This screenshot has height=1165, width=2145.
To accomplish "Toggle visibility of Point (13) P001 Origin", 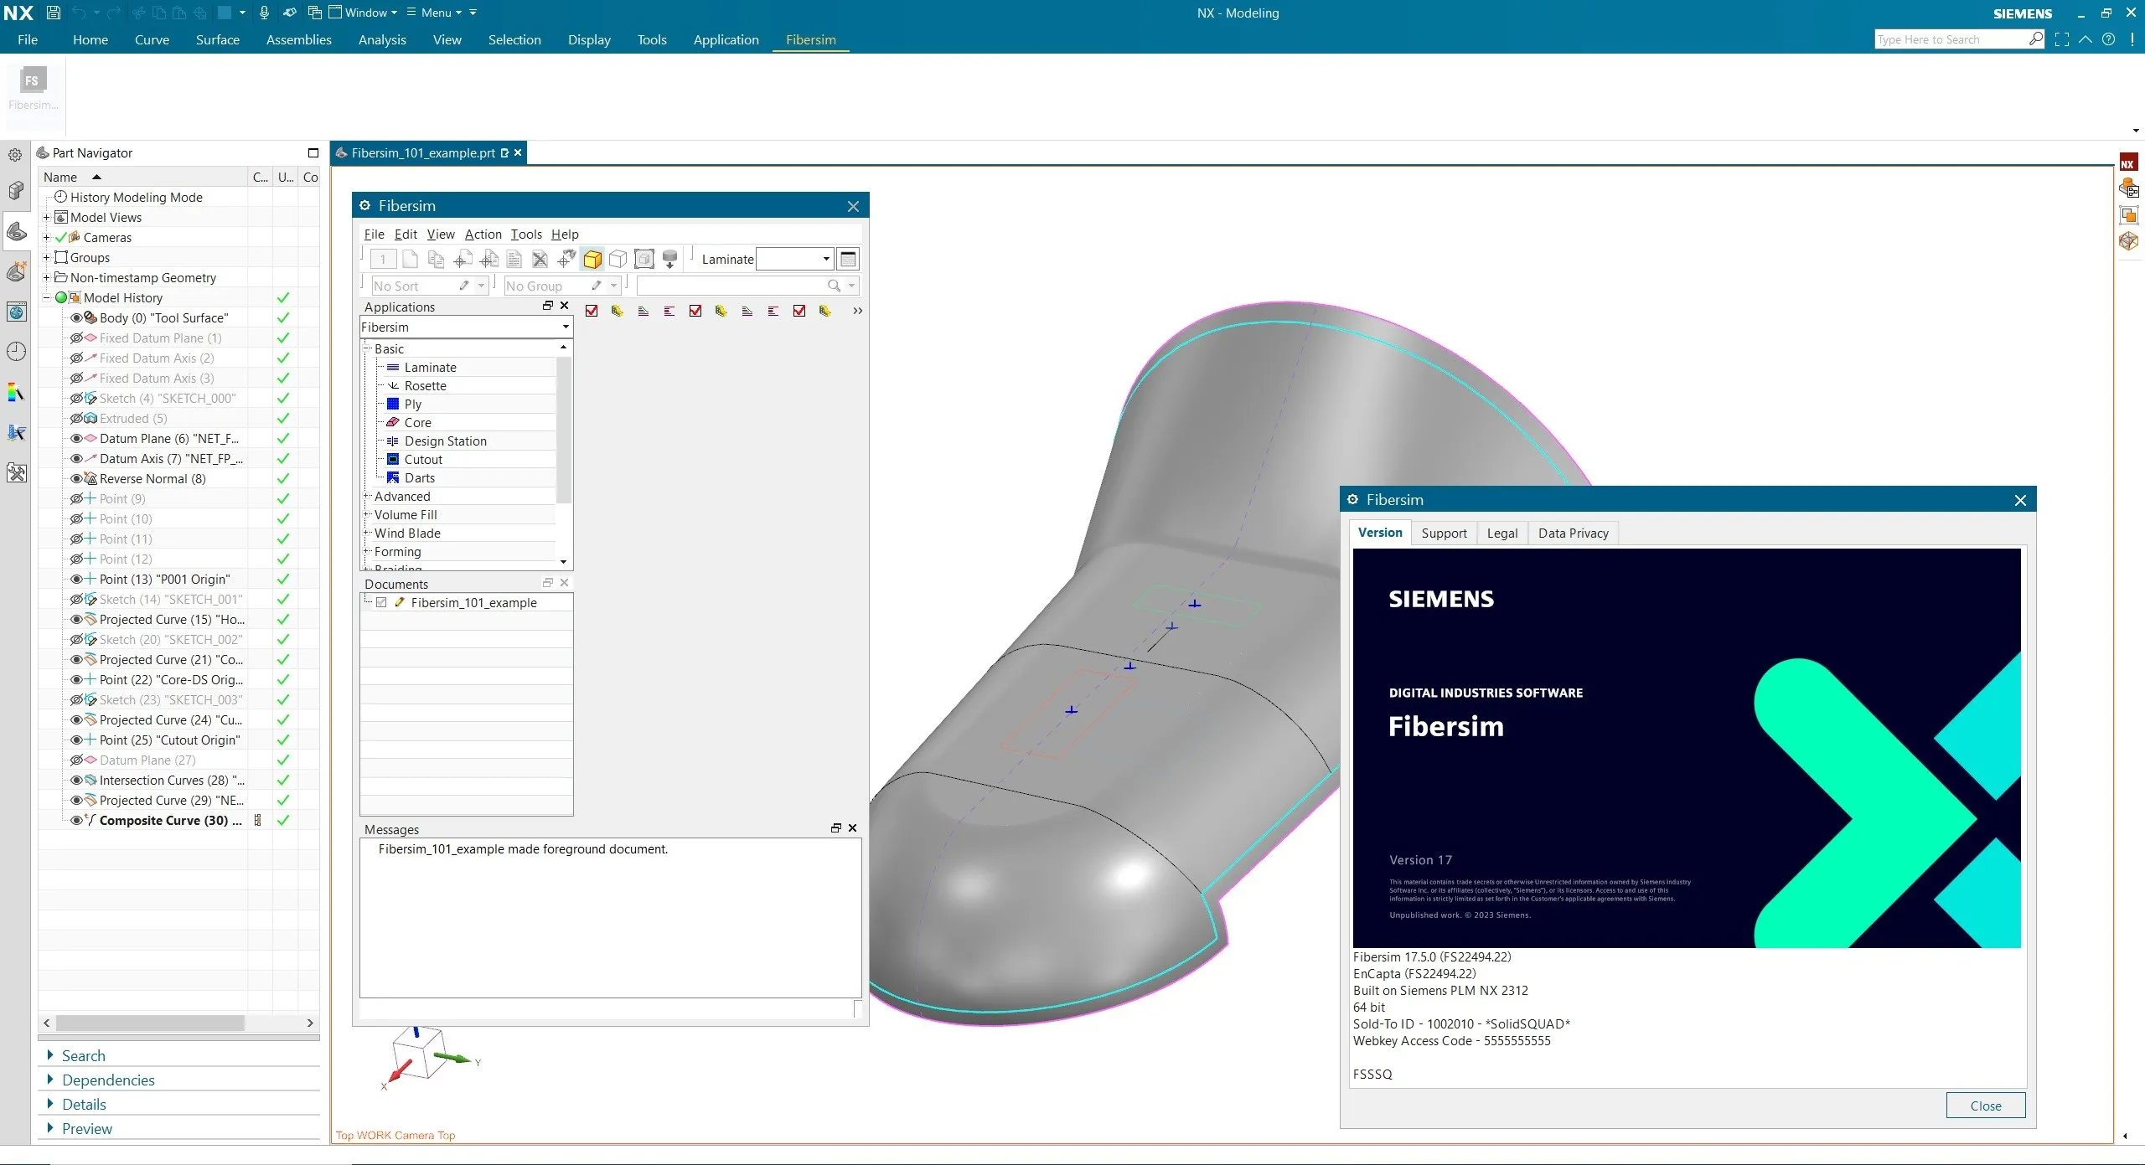I will 76,579.
